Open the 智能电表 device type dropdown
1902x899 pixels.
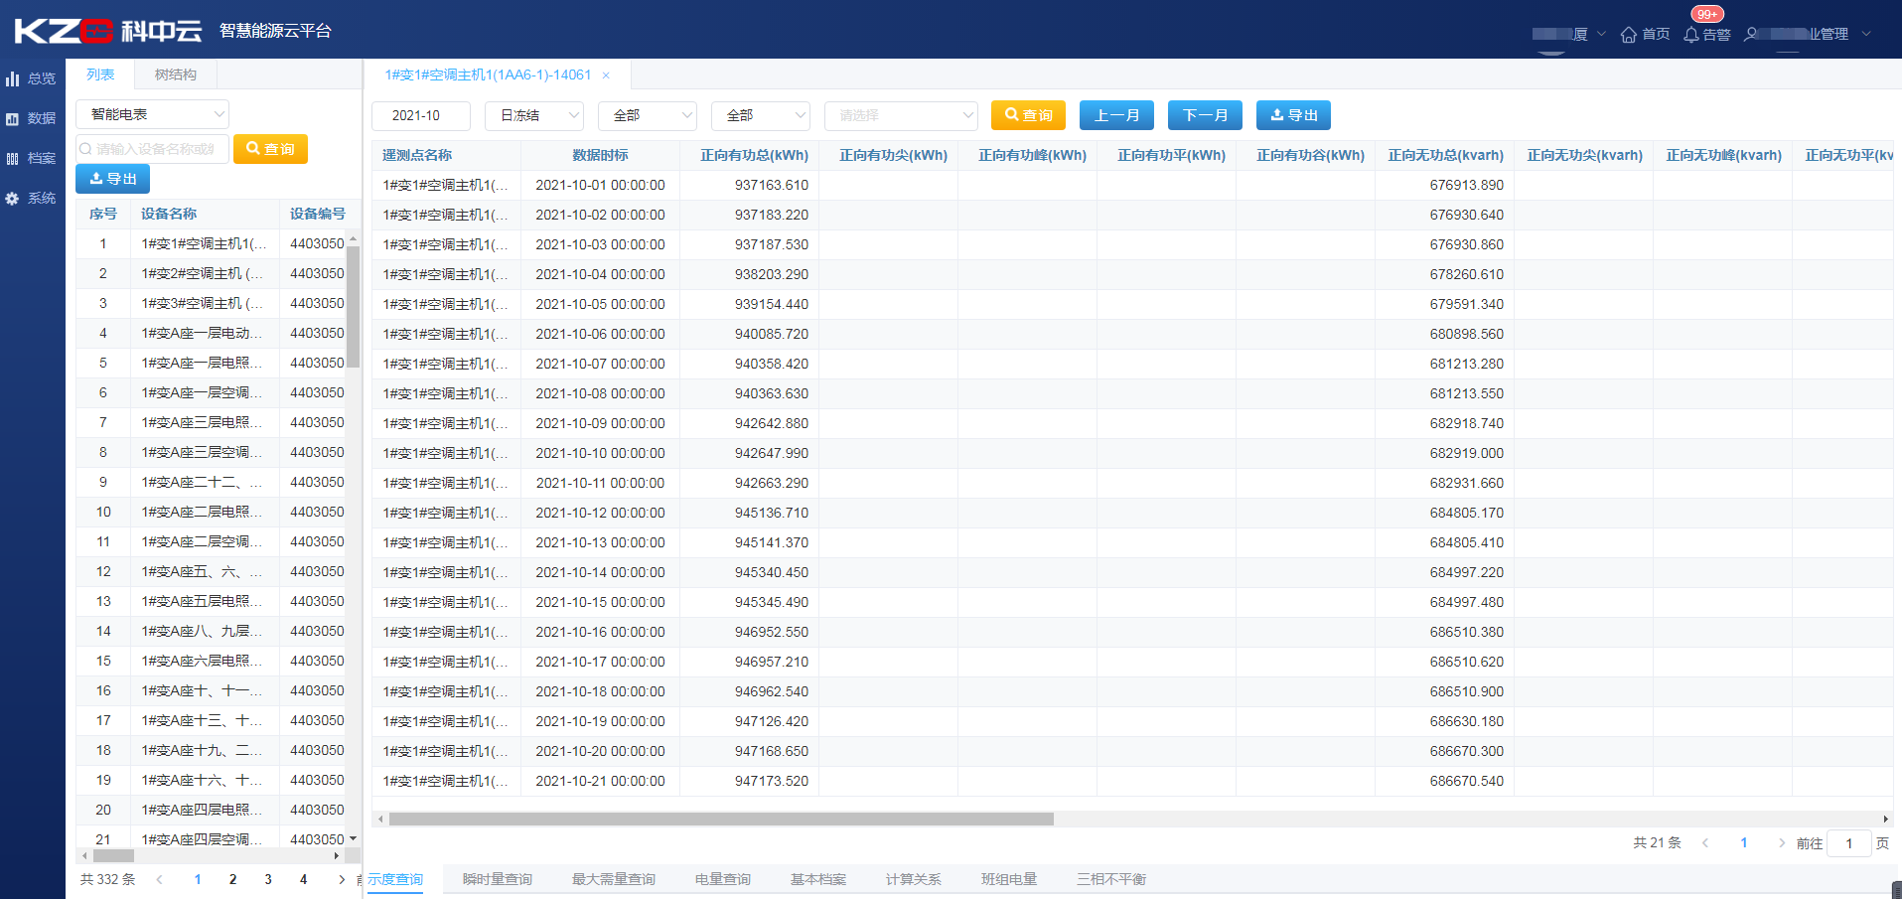[x=152, y=114]
